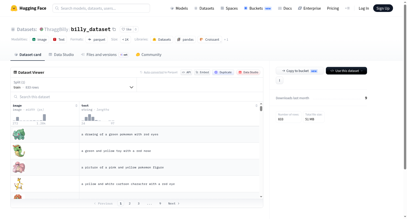Open the yellow and white character thumbnail
Viewport: 407px width, 219px height.
point(19,184)
